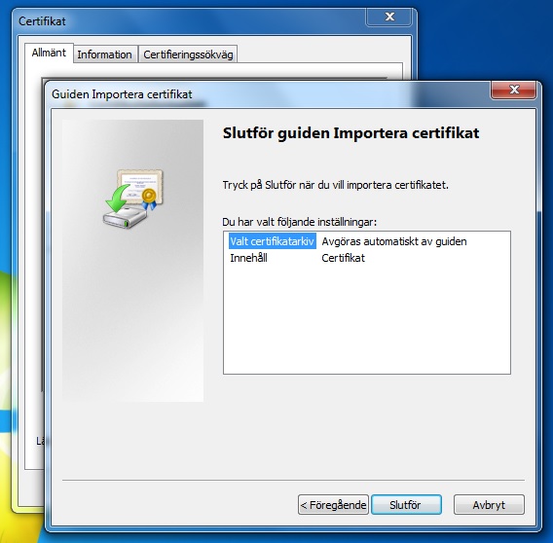Click the Guiden Importera certifikat title bar
The height and width of the screenshot is (543, 553).
click(x=268, y=94)
